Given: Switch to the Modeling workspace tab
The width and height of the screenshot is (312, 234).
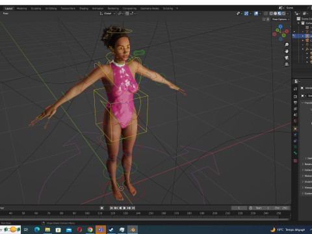Looking at the screenshot, I should (21, 8).
